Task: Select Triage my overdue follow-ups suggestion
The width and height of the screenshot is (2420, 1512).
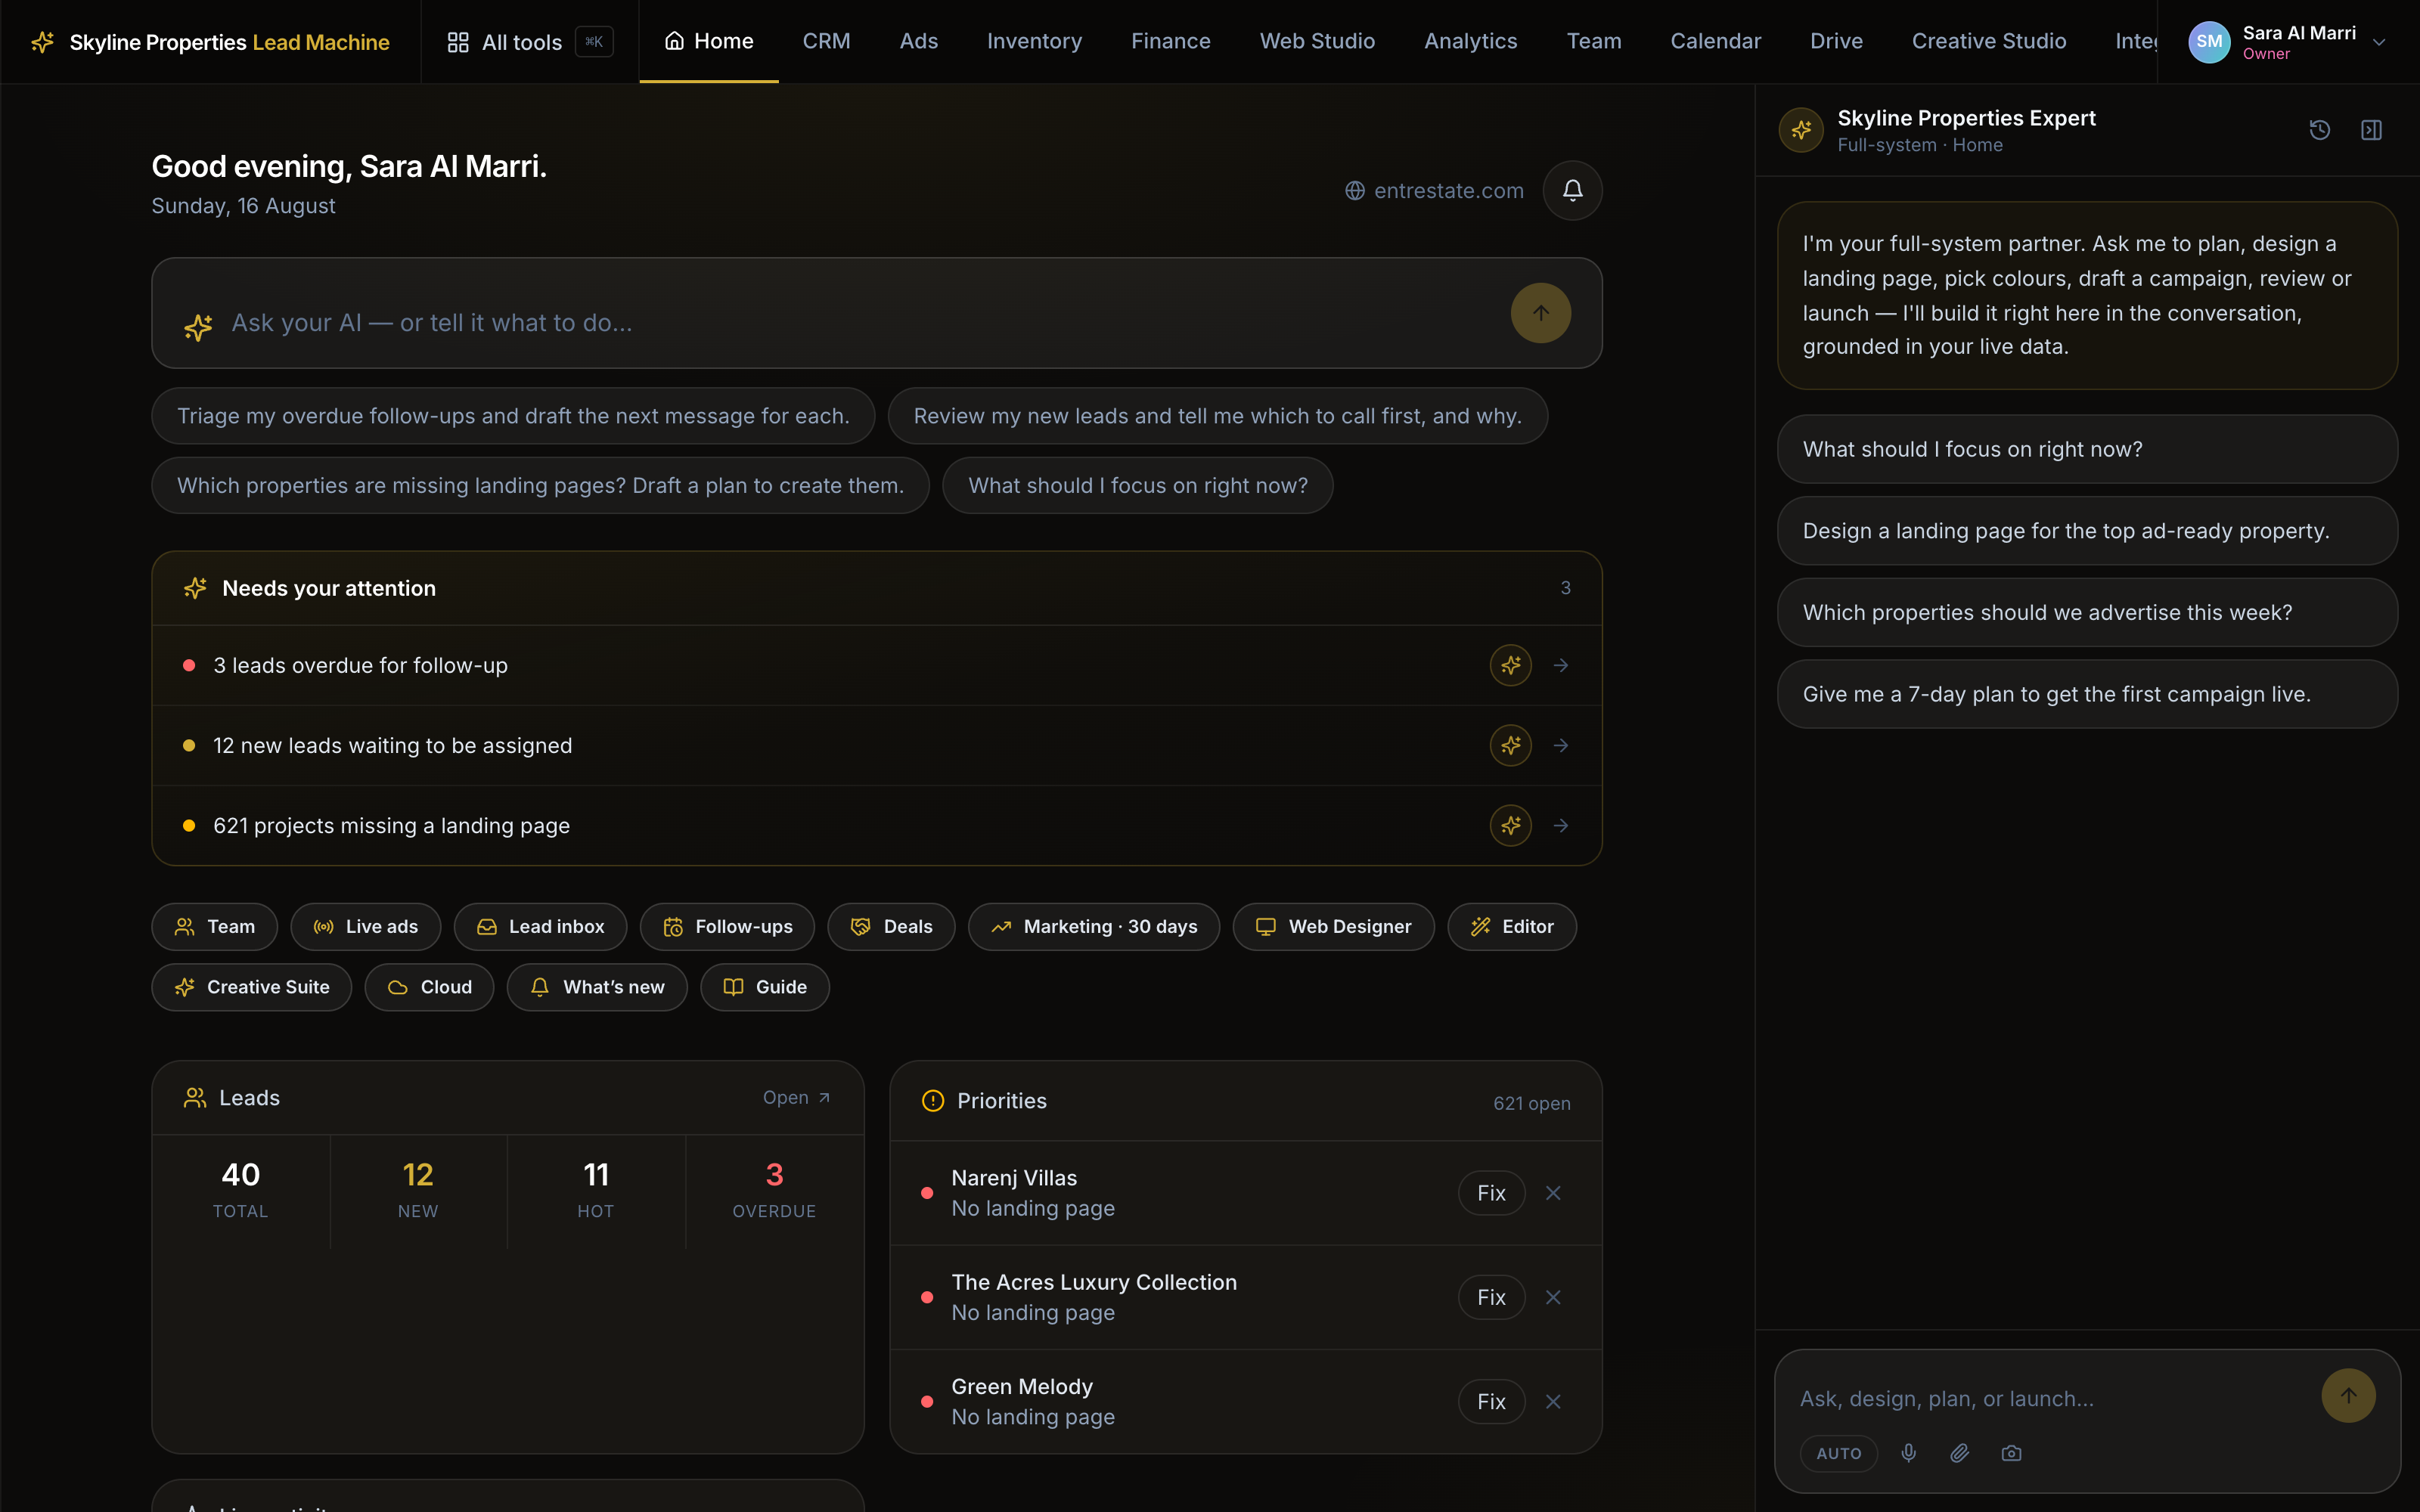Action: 513,416
